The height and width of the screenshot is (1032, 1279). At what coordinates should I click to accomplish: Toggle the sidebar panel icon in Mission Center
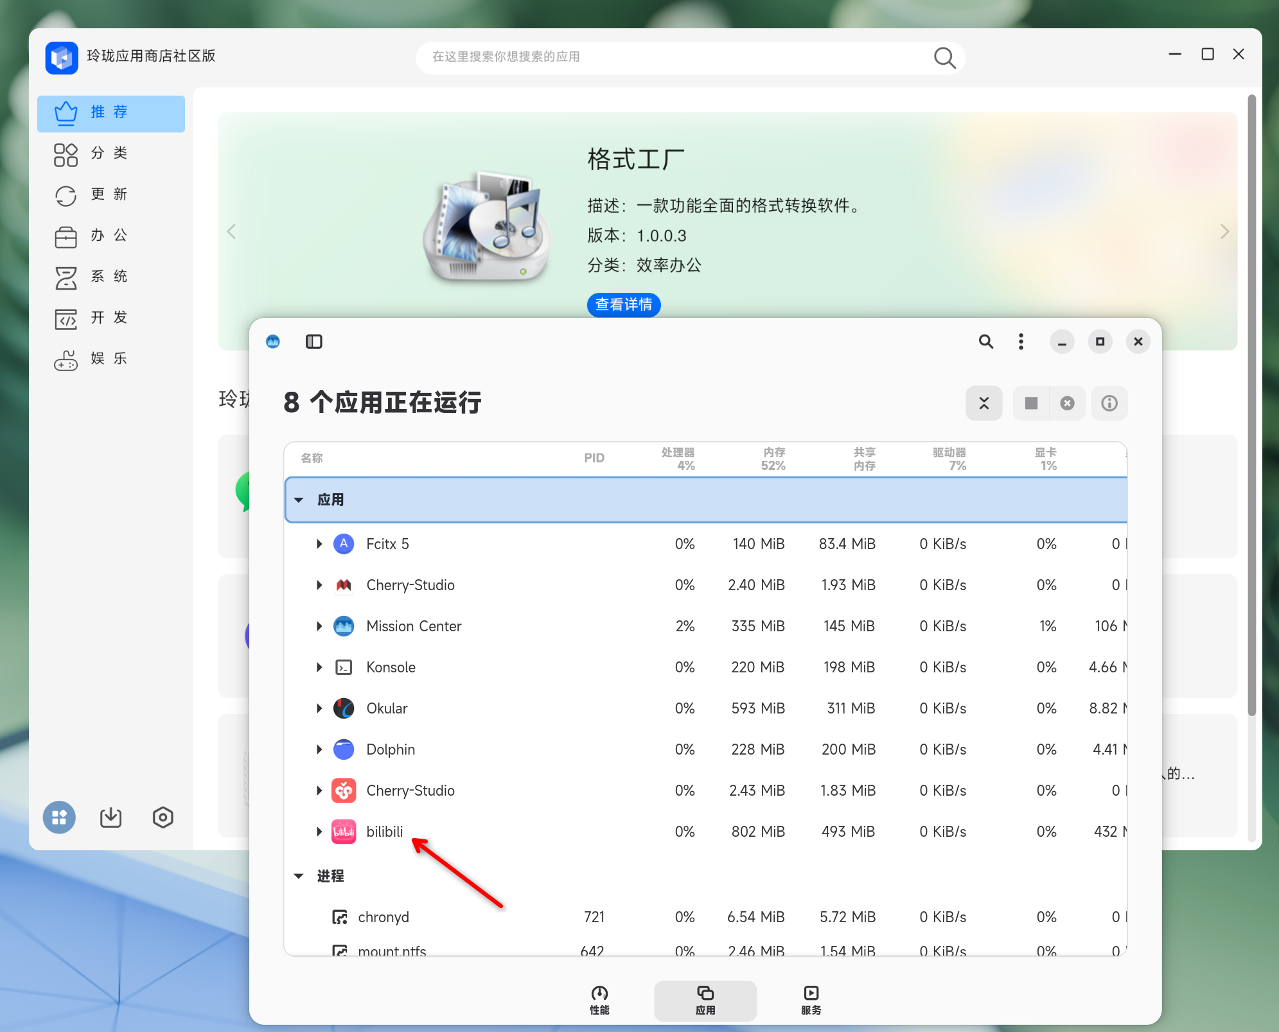313,342
